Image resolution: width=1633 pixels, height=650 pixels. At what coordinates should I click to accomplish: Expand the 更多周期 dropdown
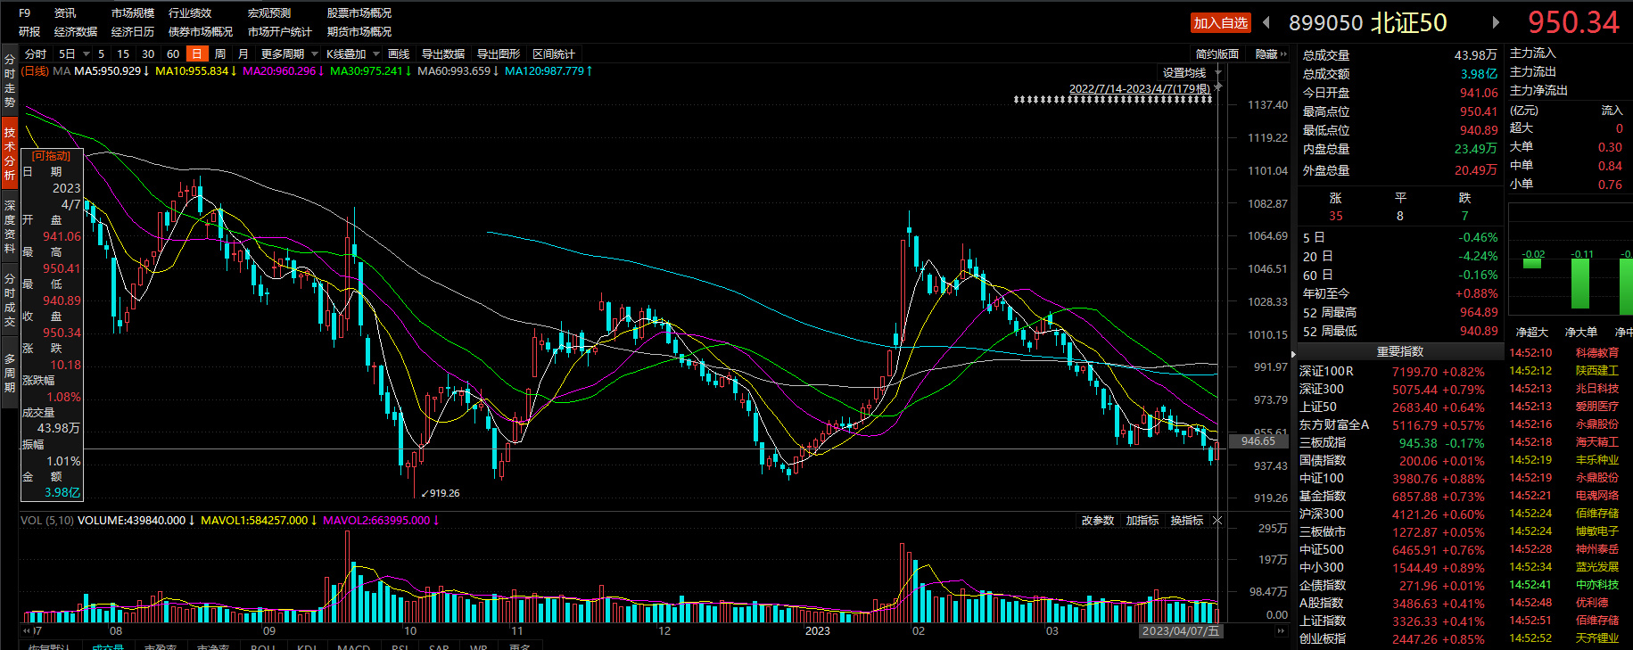coord(288,54)
